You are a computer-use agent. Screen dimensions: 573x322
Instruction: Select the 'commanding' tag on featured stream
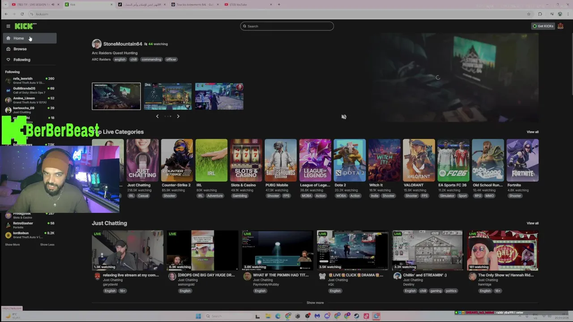tap(151, 59)
